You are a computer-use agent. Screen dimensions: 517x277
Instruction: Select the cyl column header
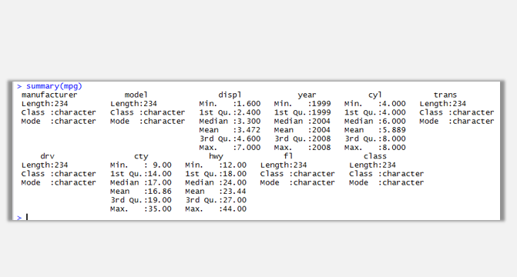tap(375, 95)
